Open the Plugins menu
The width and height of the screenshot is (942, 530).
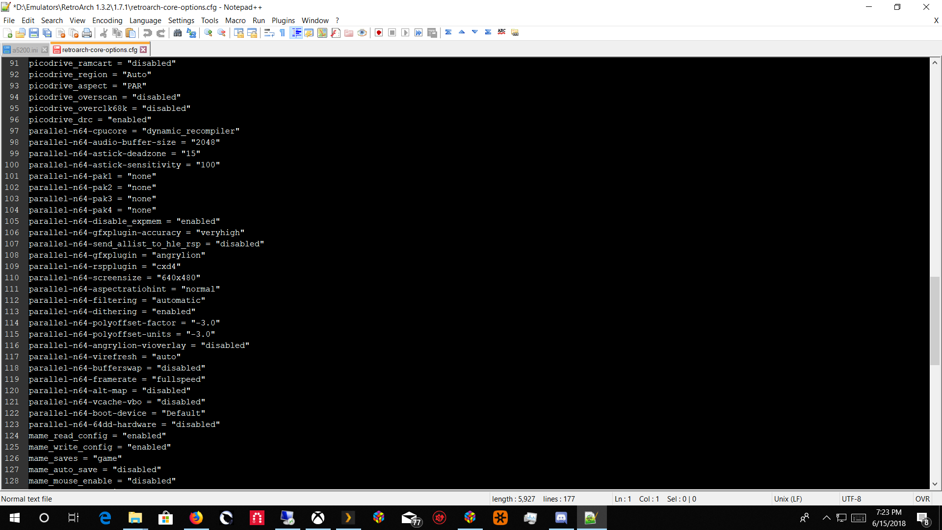pos(283,21)
